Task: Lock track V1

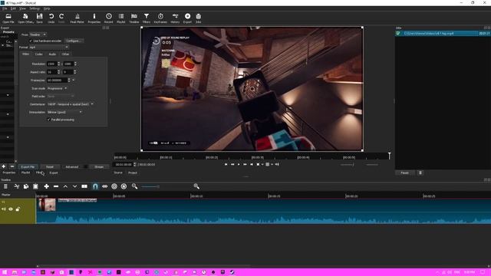Action: click(x=18, y=209)
